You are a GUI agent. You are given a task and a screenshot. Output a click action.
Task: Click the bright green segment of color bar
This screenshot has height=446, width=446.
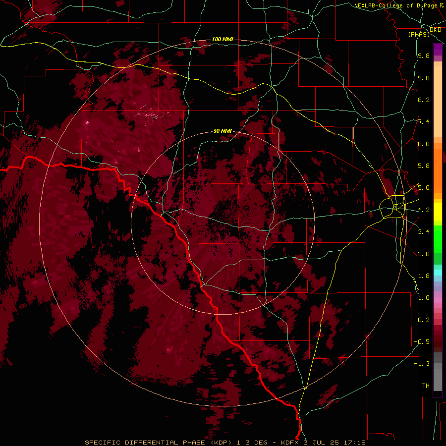(x=438, y=239)
